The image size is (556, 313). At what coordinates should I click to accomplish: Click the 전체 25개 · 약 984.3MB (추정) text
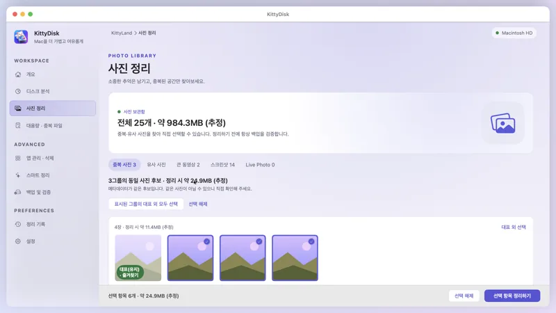(x=172, y=123)
